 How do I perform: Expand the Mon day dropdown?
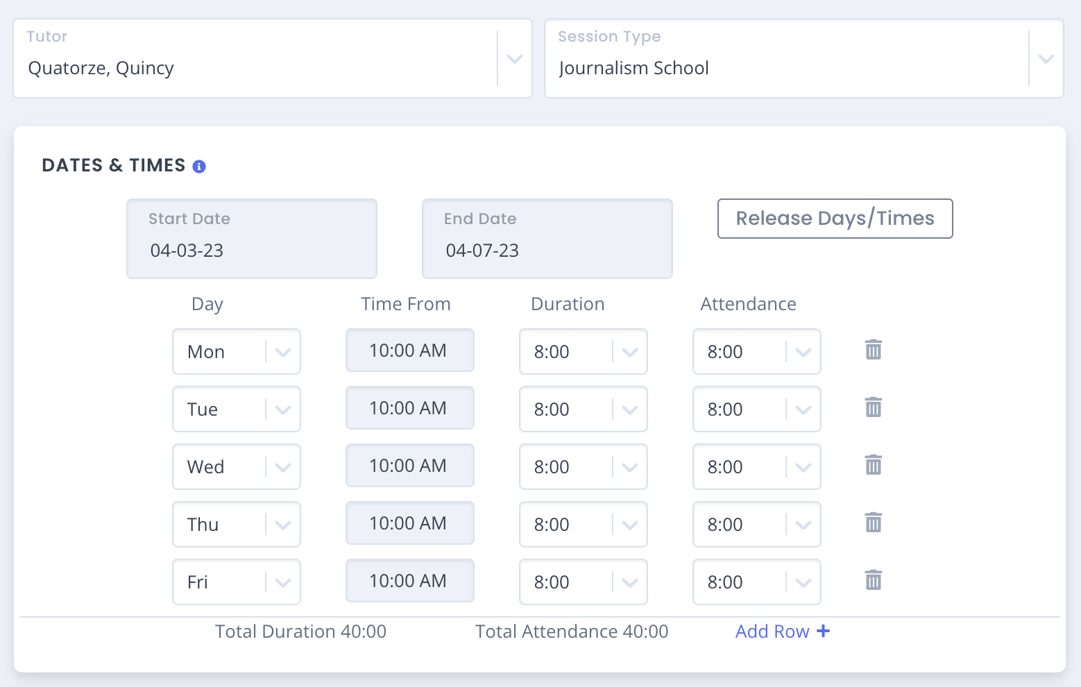[237, 351]
